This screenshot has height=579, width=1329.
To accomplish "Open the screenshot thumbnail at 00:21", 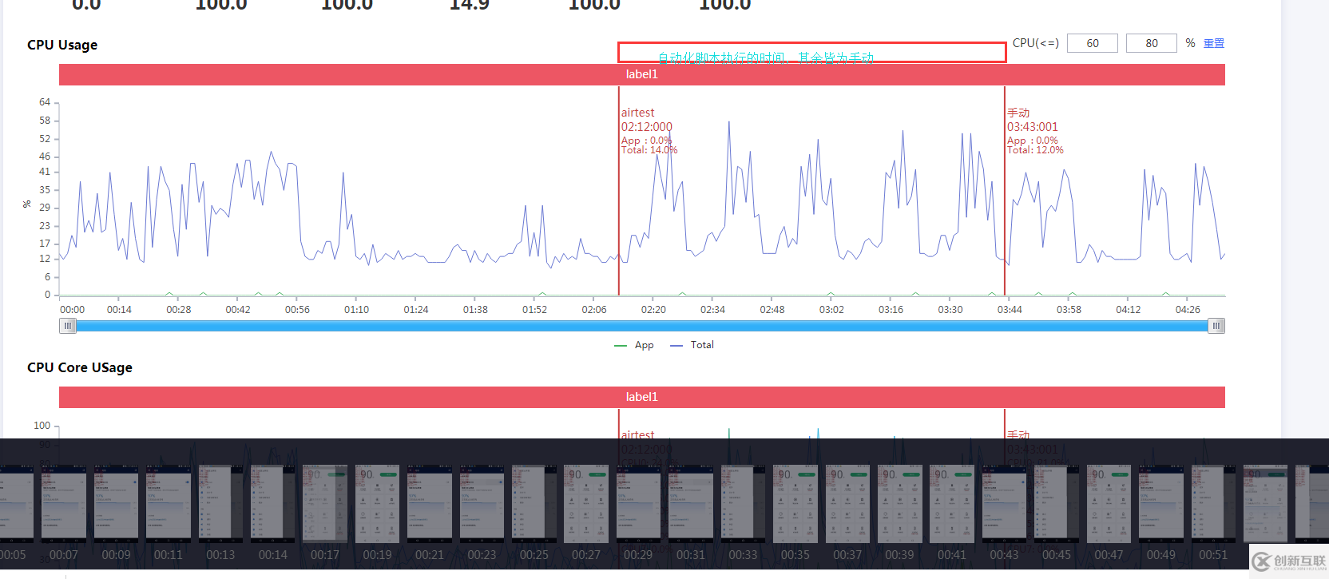I will click(430, 504).
